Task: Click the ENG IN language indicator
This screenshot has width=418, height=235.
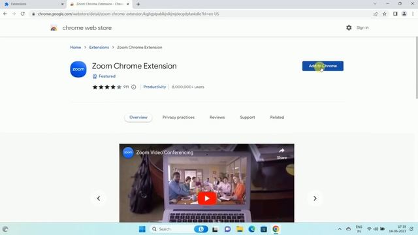Action: pos(359,229)
